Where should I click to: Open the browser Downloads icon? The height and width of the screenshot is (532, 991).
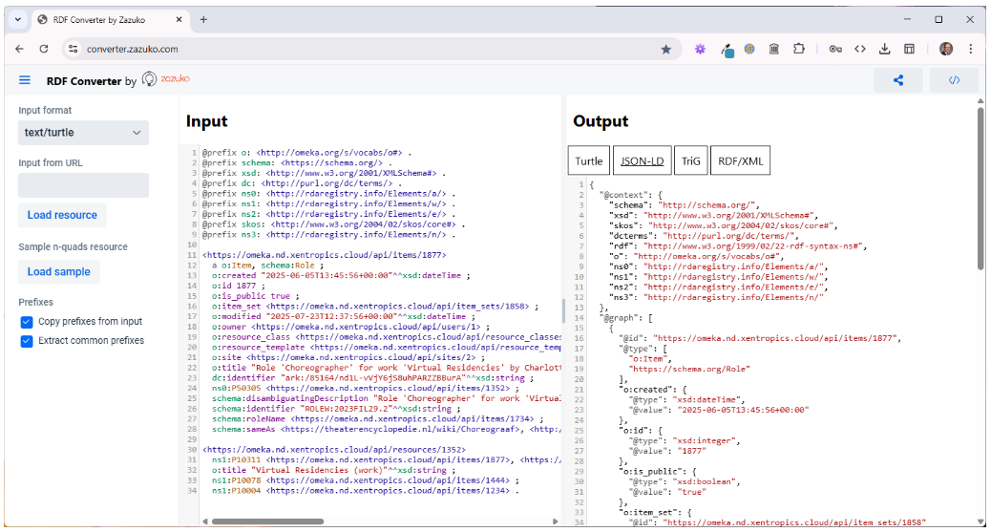click(885, 49)
